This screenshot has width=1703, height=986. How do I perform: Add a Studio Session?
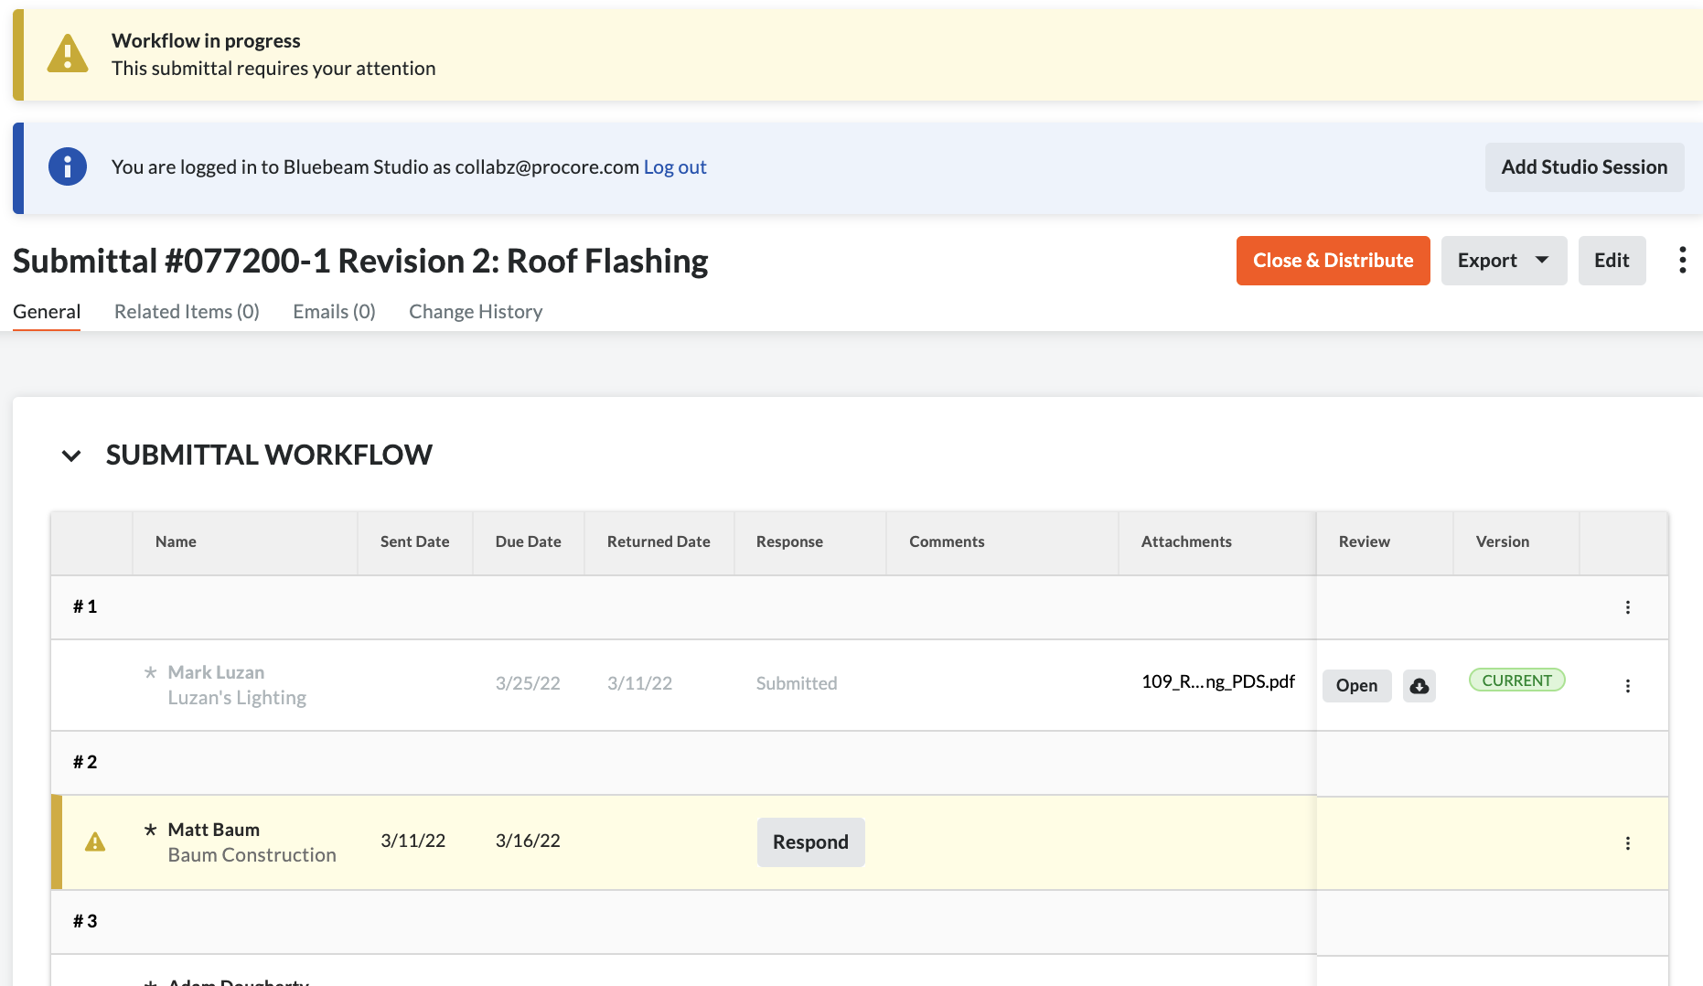1584,167
